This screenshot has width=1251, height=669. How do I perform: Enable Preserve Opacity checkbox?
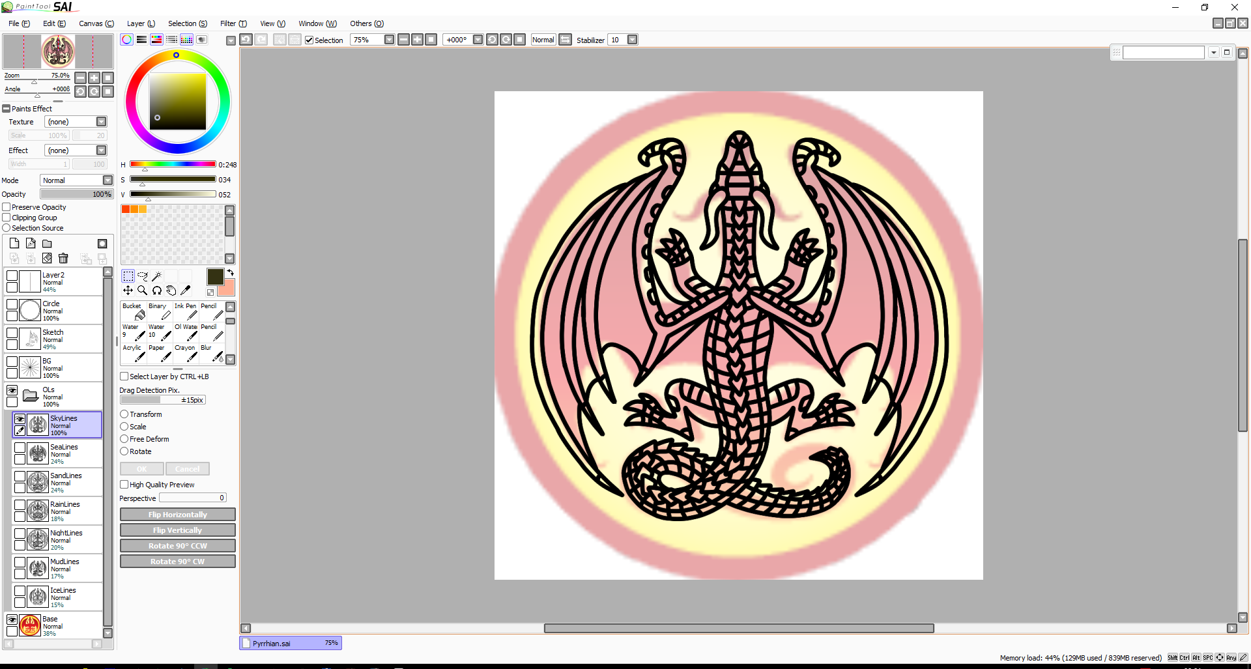pyautogui.click(x=7, y=207)
